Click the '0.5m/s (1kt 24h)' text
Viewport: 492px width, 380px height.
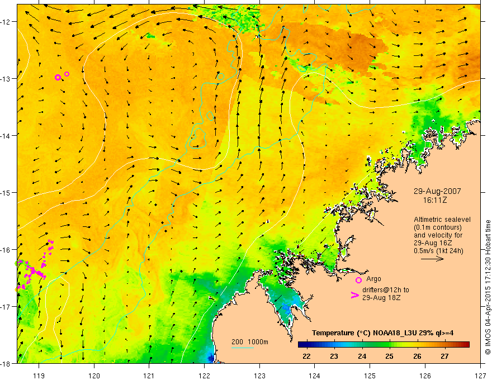[438, 251]
